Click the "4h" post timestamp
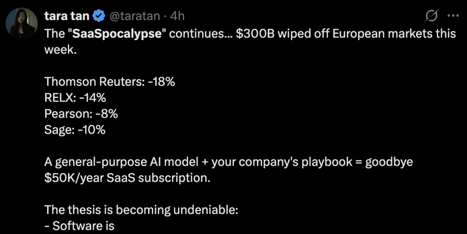This screenshot has width=467, height=234. tap(177, 16)
